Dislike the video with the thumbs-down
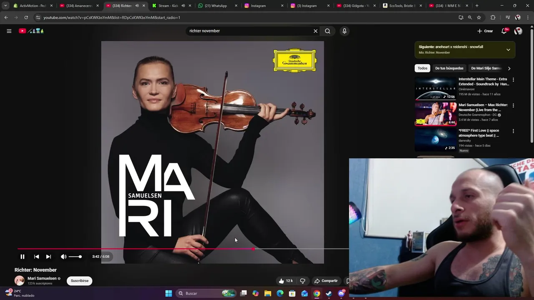534x300 pixels. (303, 281)
